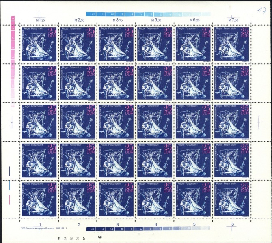Click the bottom-row stamp above column number 6
The height and width of the screenshot is (243, 272).
point(231,199)
